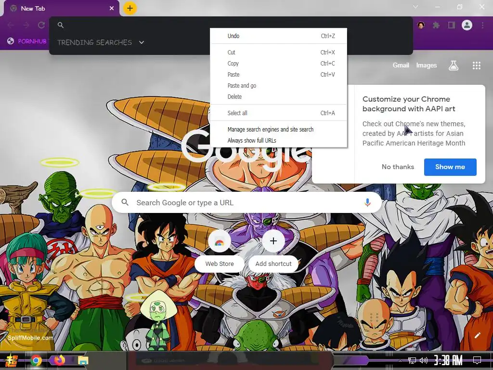Choose Undo in the context menu
The height and width of the screenshot is (370, 493).
(x=279, y=36)
